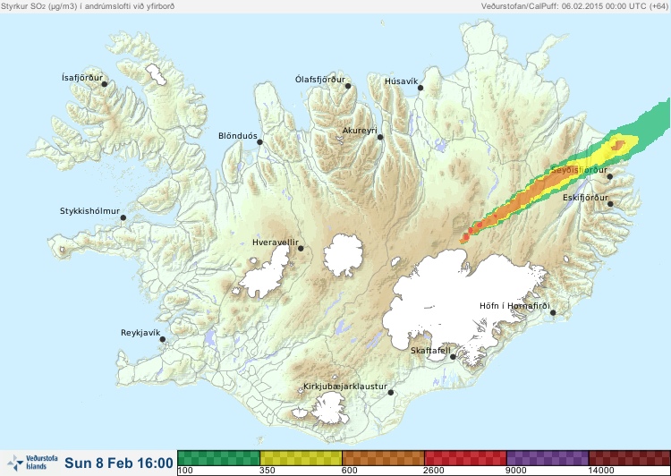This screenshot has height=476, width=671.
Task: Click the 'Hveravellir' label
Action: [x=276, y=242]
